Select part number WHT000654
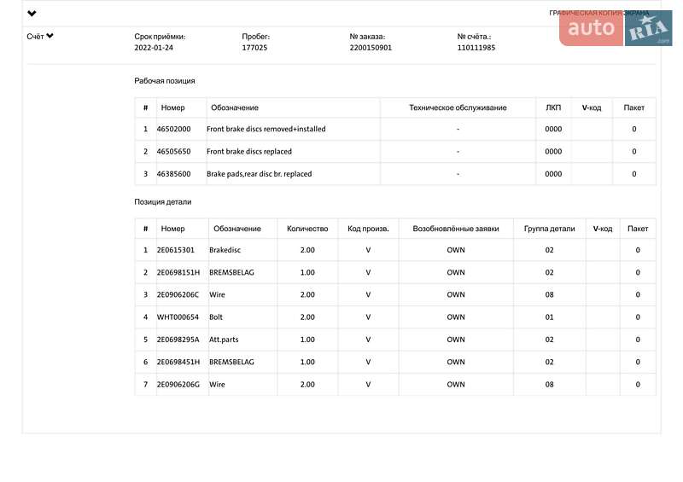Viewport: 683px width, 482px height. (x=178, y=317)
